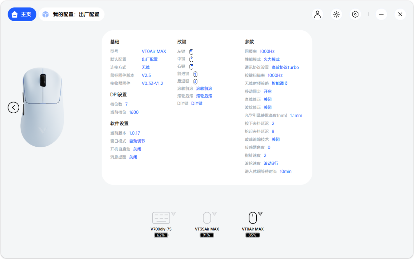Open the user account icon
Image resolution: width=414 pixels, height=259 pixels.
pyautogui.click(x=317, y=14)
